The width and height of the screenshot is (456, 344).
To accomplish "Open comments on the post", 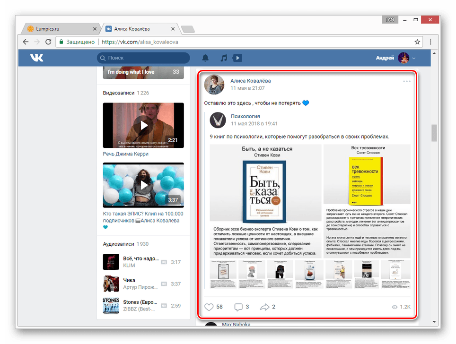I will click(x=238, y=307).
